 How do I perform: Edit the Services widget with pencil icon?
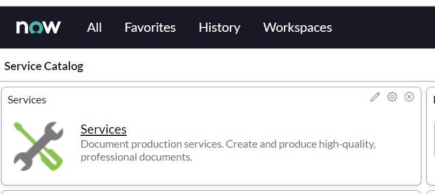pyautogui.click(x=375, y=97)
